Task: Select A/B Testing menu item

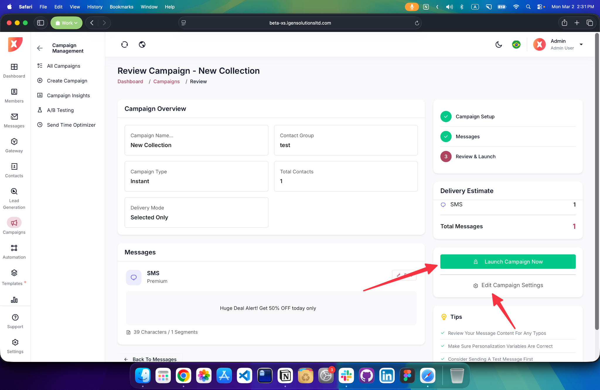Action: (60, 110)
